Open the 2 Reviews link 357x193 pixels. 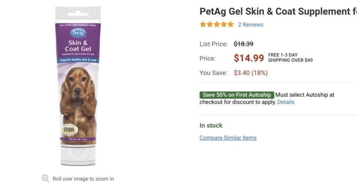point(250,25)
